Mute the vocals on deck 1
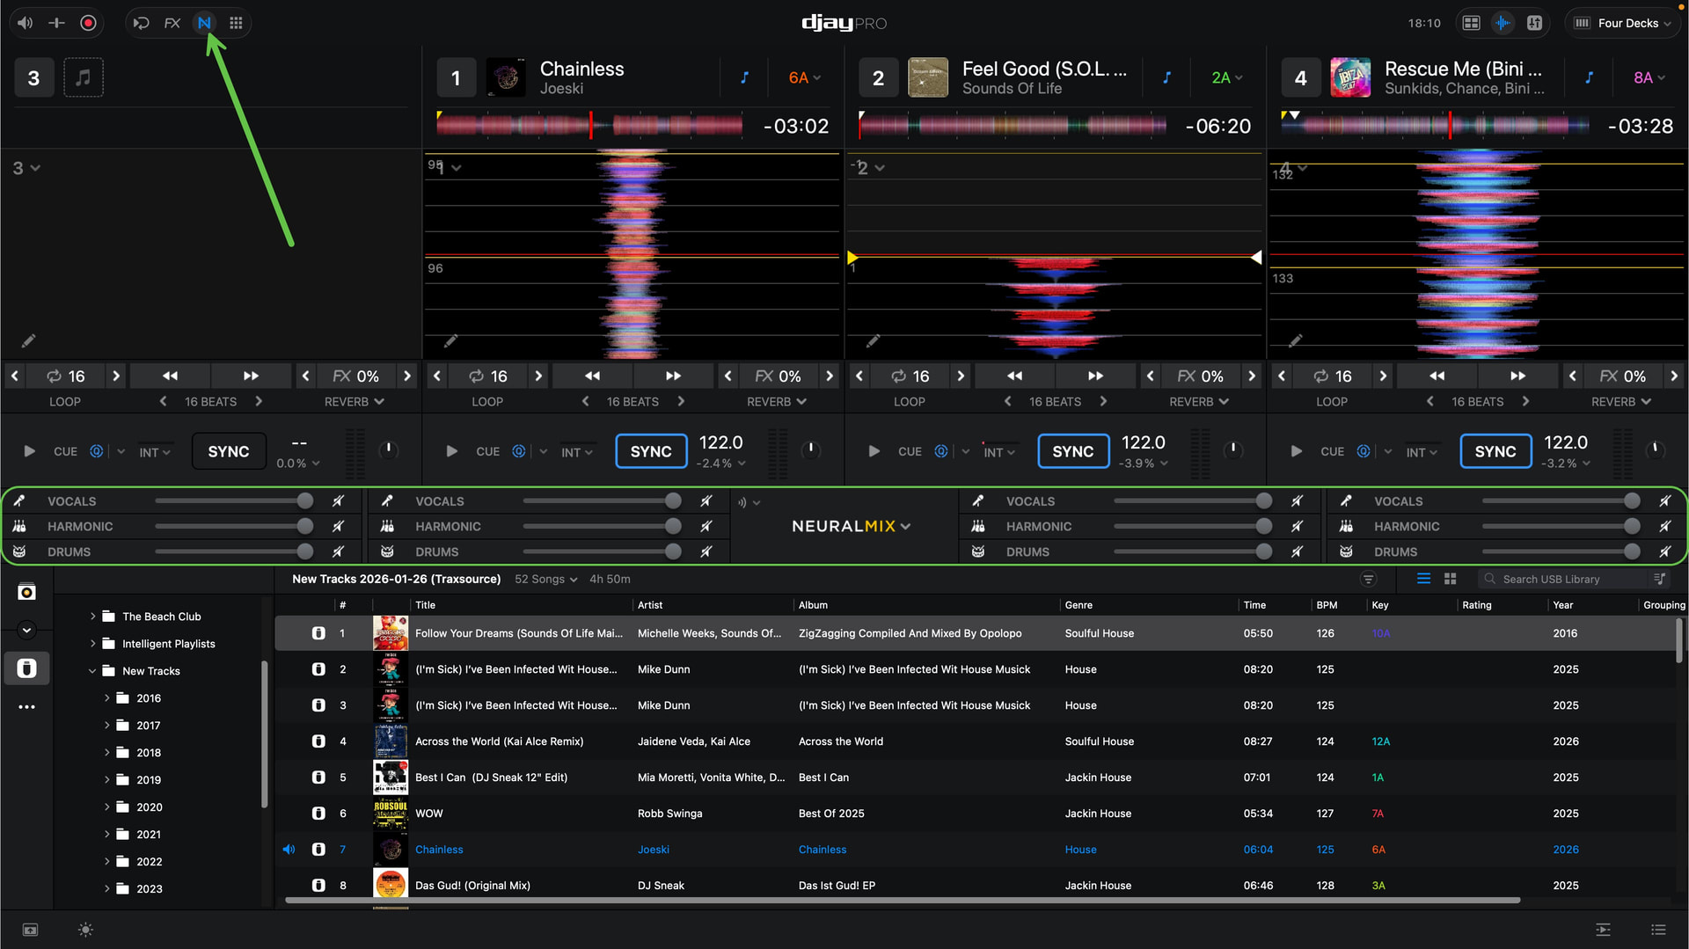This screenshot has height=949, width=1689. 706,501
